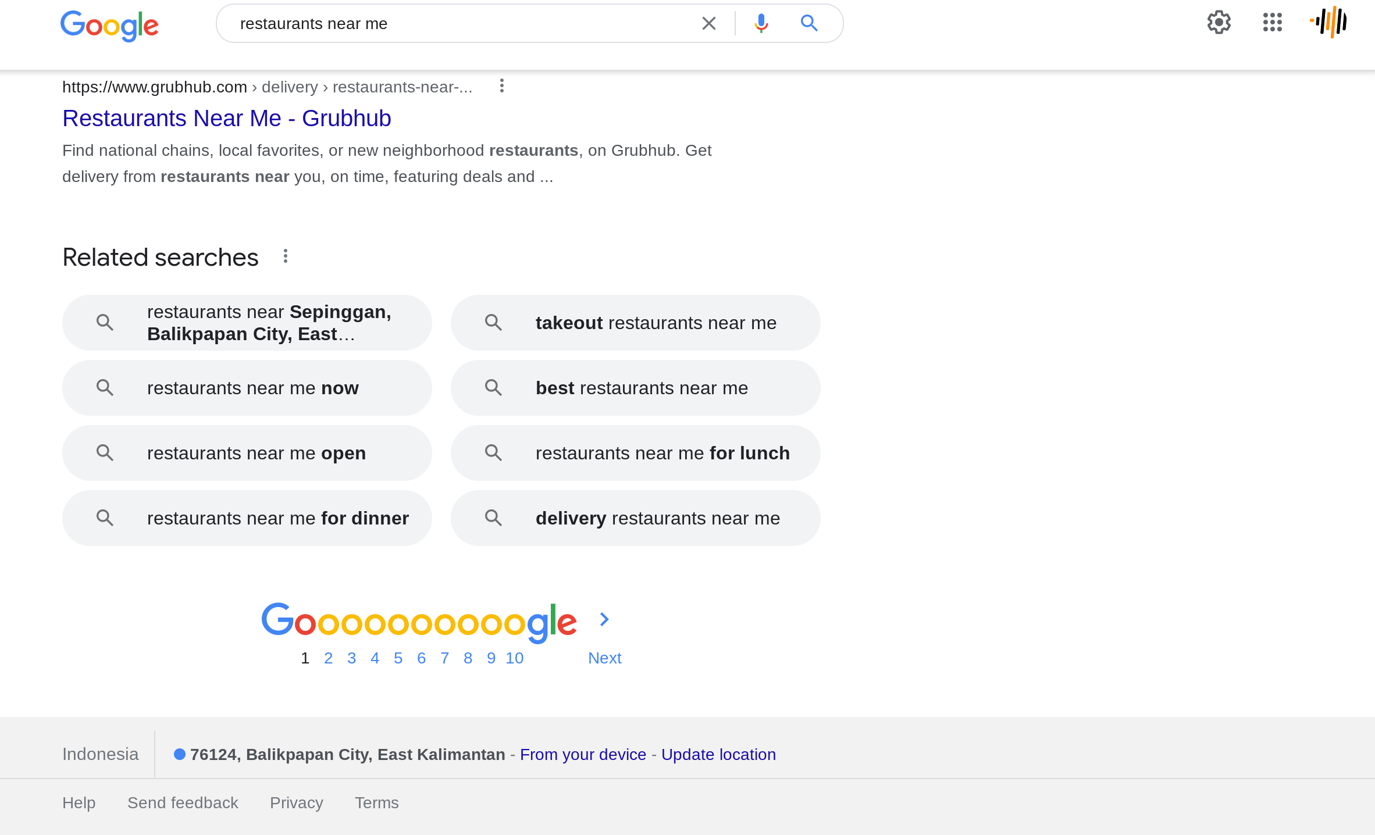Open the Send feedback footer link
The image size is (1375, 835).
pyautogui.click(x=183, y=803)
